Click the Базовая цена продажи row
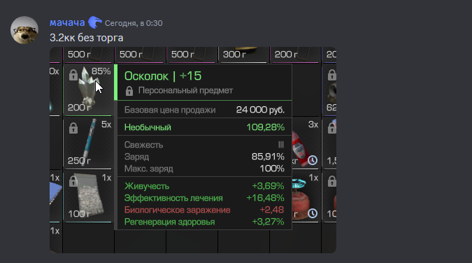 (204, 110)
